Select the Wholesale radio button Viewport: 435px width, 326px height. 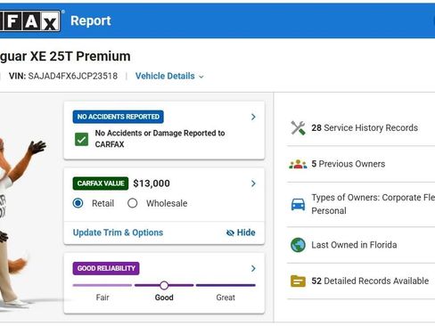pos(133,203)
